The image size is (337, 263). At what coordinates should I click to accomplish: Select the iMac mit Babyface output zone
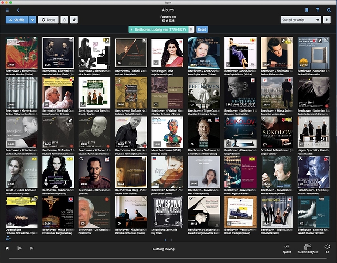click(308, 249)
